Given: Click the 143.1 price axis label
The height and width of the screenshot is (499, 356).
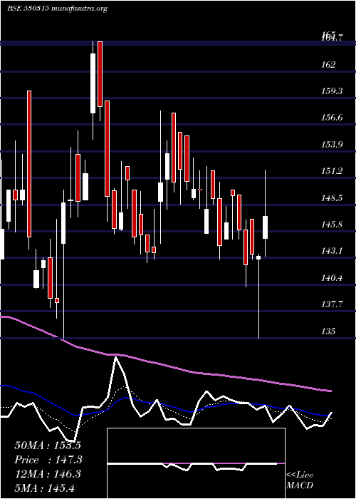Looking at the screenshot, I should pos(332,251).
